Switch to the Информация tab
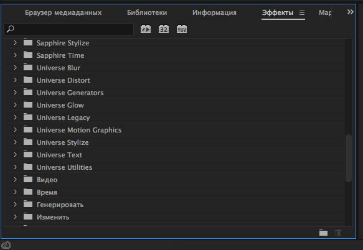This screenshot has width=363, height=250. coord(214,12)
